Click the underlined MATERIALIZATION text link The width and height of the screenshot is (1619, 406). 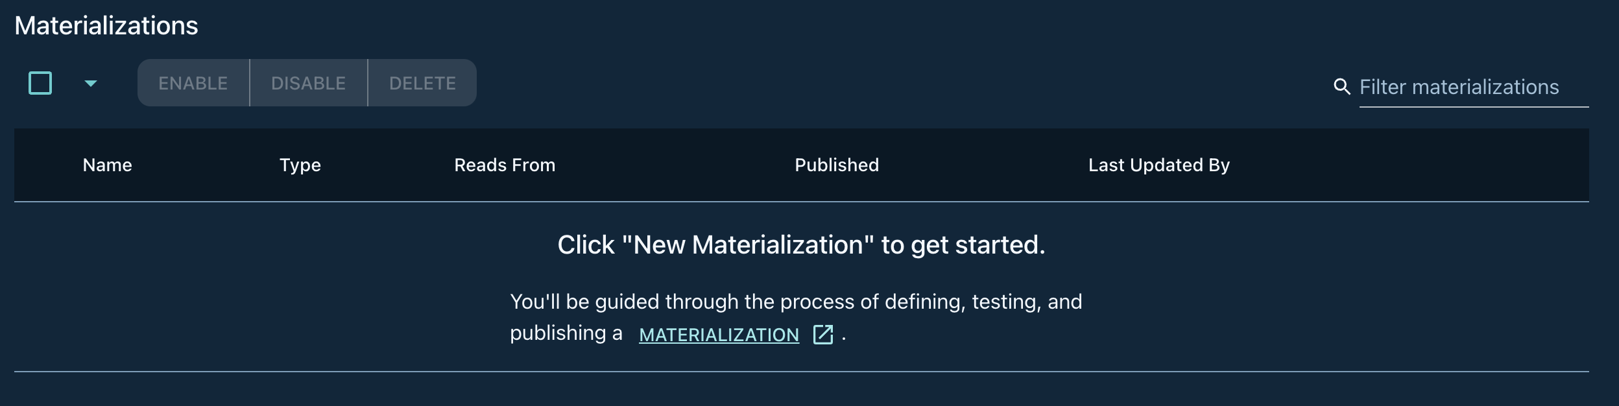tap(719, 335)
